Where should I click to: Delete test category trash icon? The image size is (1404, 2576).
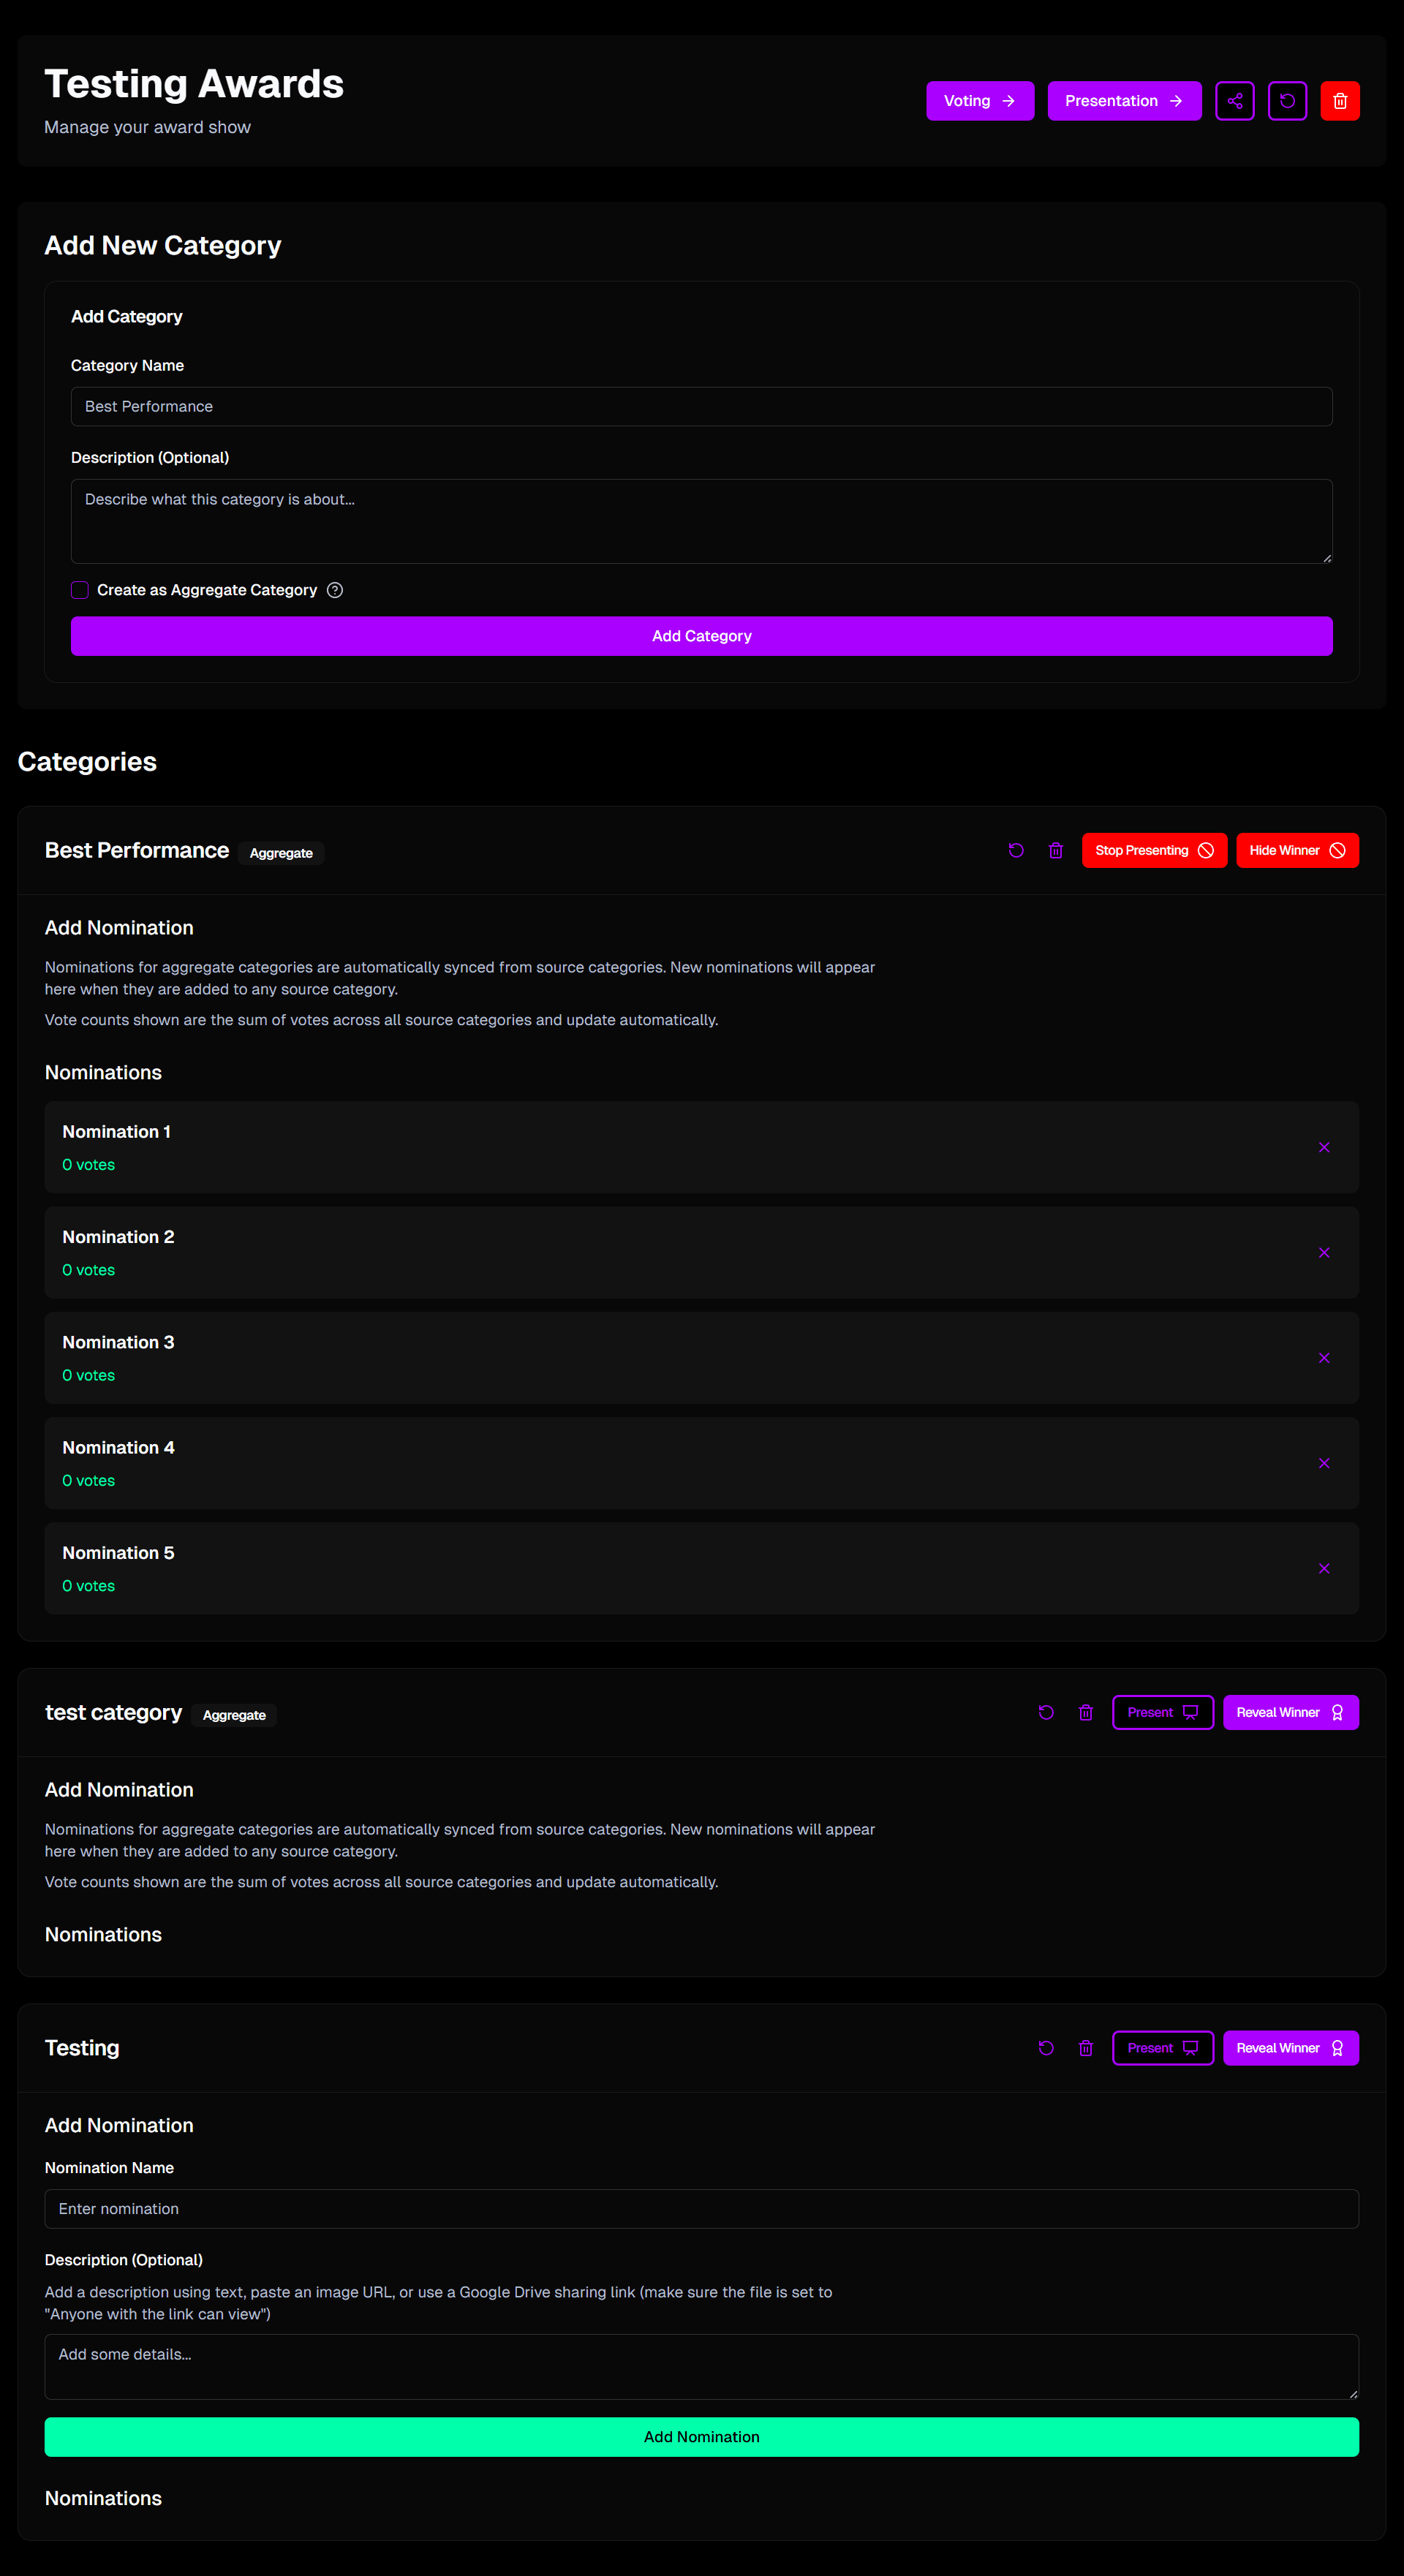1085,1712
